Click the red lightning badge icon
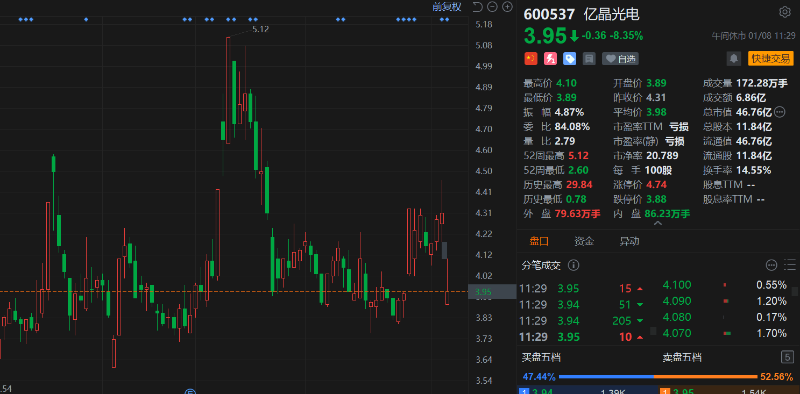 (x=550, y=59)
